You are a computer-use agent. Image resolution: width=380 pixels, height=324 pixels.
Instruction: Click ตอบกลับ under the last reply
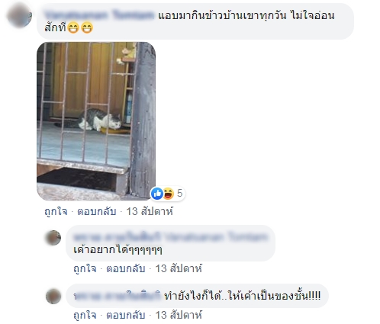point(126,315)
